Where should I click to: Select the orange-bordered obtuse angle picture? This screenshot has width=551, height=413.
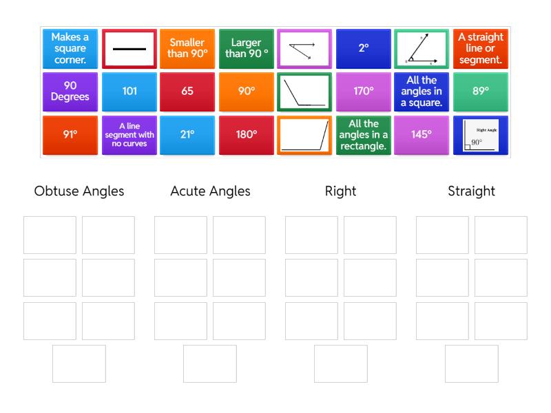tap(304, 135)
